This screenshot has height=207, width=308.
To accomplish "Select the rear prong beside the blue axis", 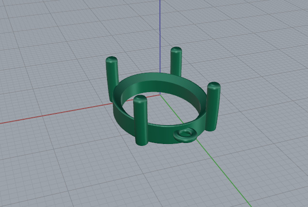I will (x=176, y=62).
